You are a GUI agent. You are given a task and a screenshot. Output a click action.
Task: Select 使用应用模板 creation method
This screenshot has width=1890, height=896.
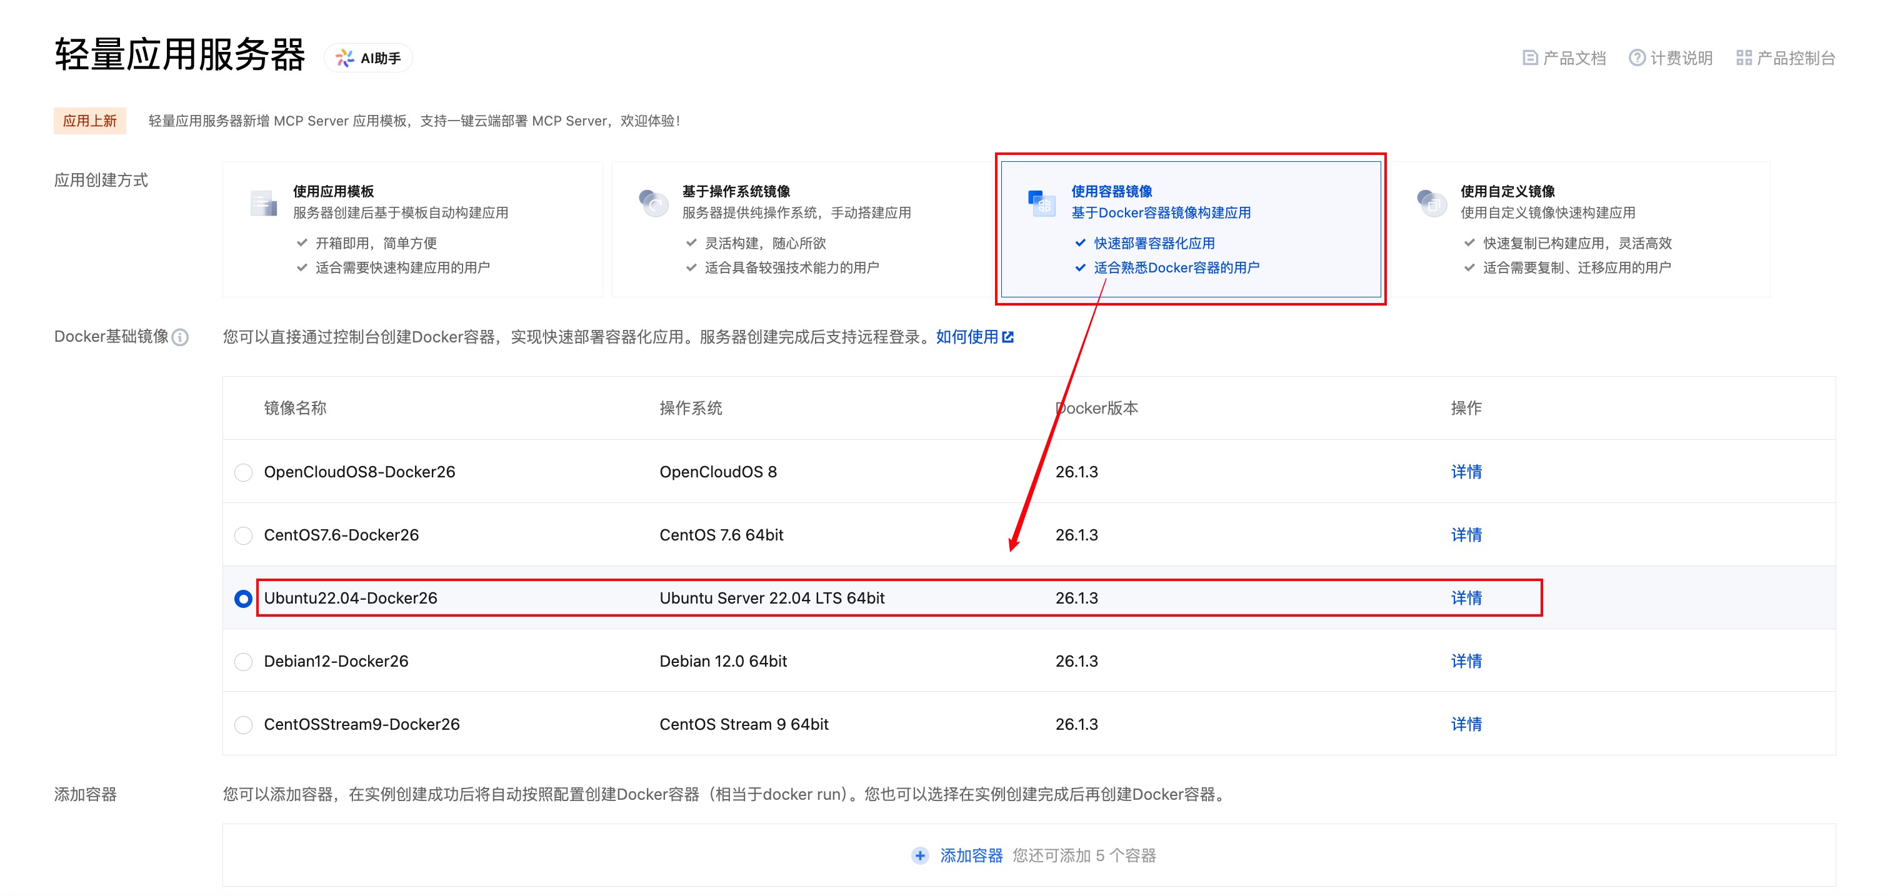click(412, 229)
